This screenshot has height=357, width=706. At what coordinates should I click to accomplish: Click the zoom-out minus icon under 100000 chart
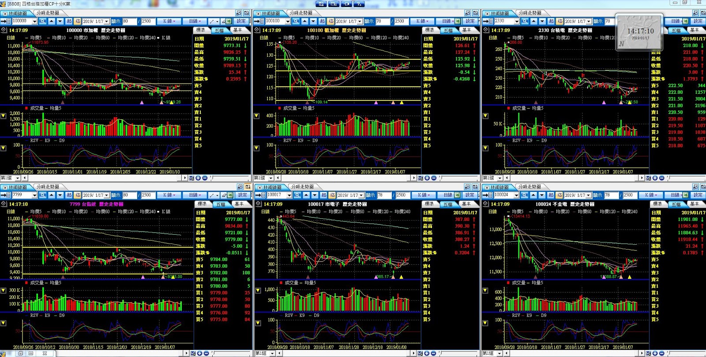point(205,178)
